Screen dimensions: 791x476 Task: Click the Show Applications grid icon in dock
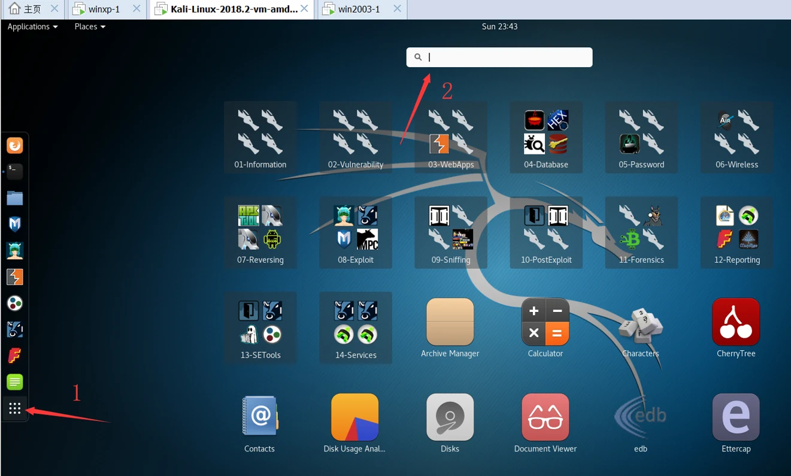pyautogui.click(x=15, y=408)
